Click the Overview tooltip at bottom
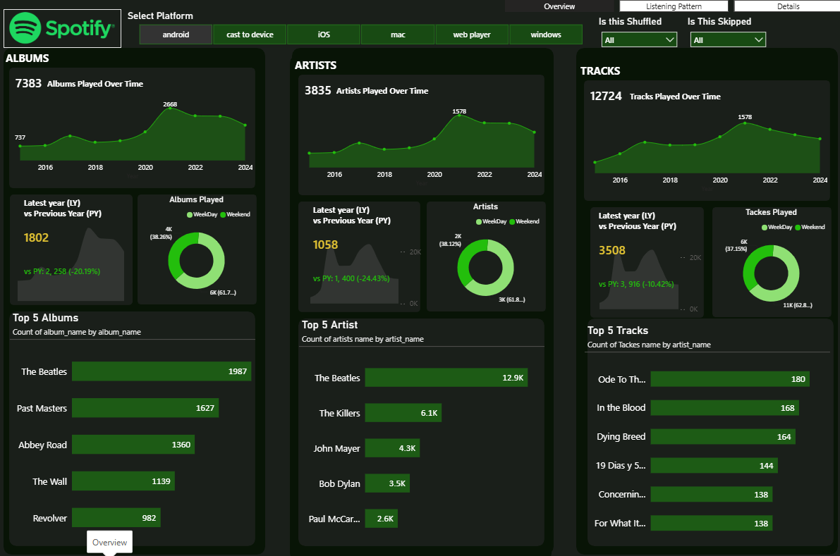Screen dimensions: 840x556 [110, 542]
